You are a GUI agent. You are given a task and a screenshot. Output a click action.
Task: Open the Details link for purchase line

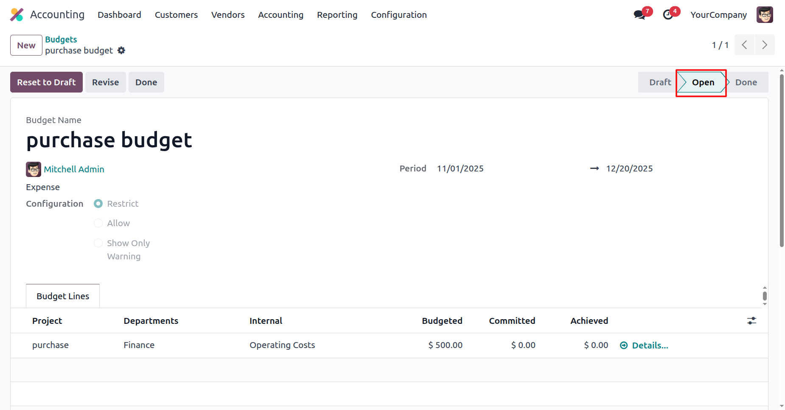click(649, 345)
